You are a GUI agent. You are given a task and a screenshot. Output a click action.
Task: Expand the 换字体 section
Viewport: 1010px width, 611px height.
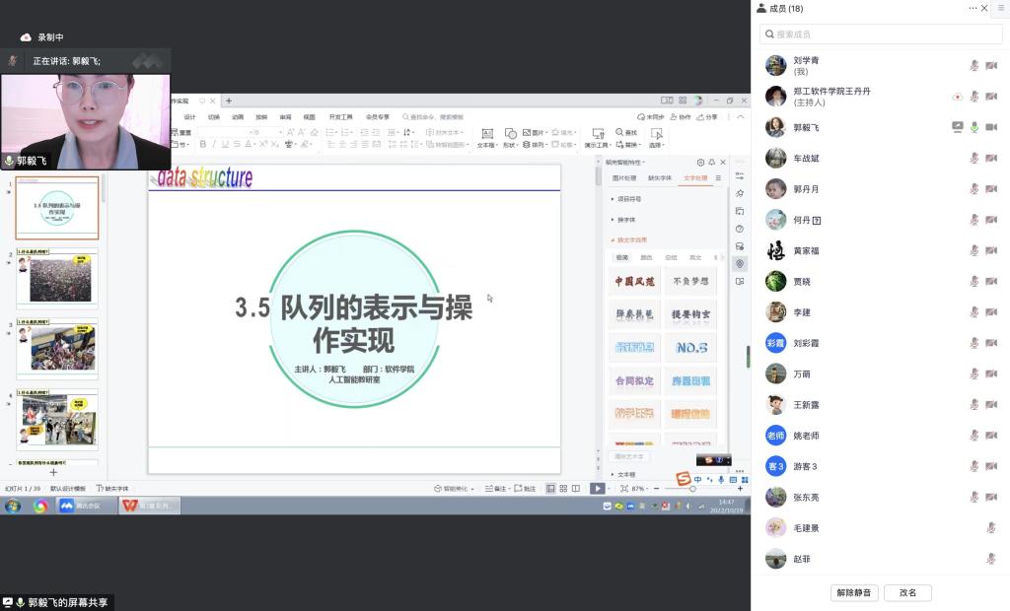pos(626,220)
